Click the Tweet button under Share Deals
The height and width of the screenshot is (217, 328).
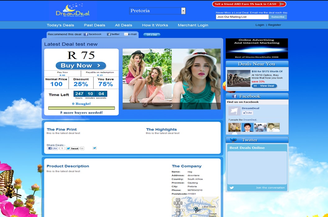pos(72,148)
